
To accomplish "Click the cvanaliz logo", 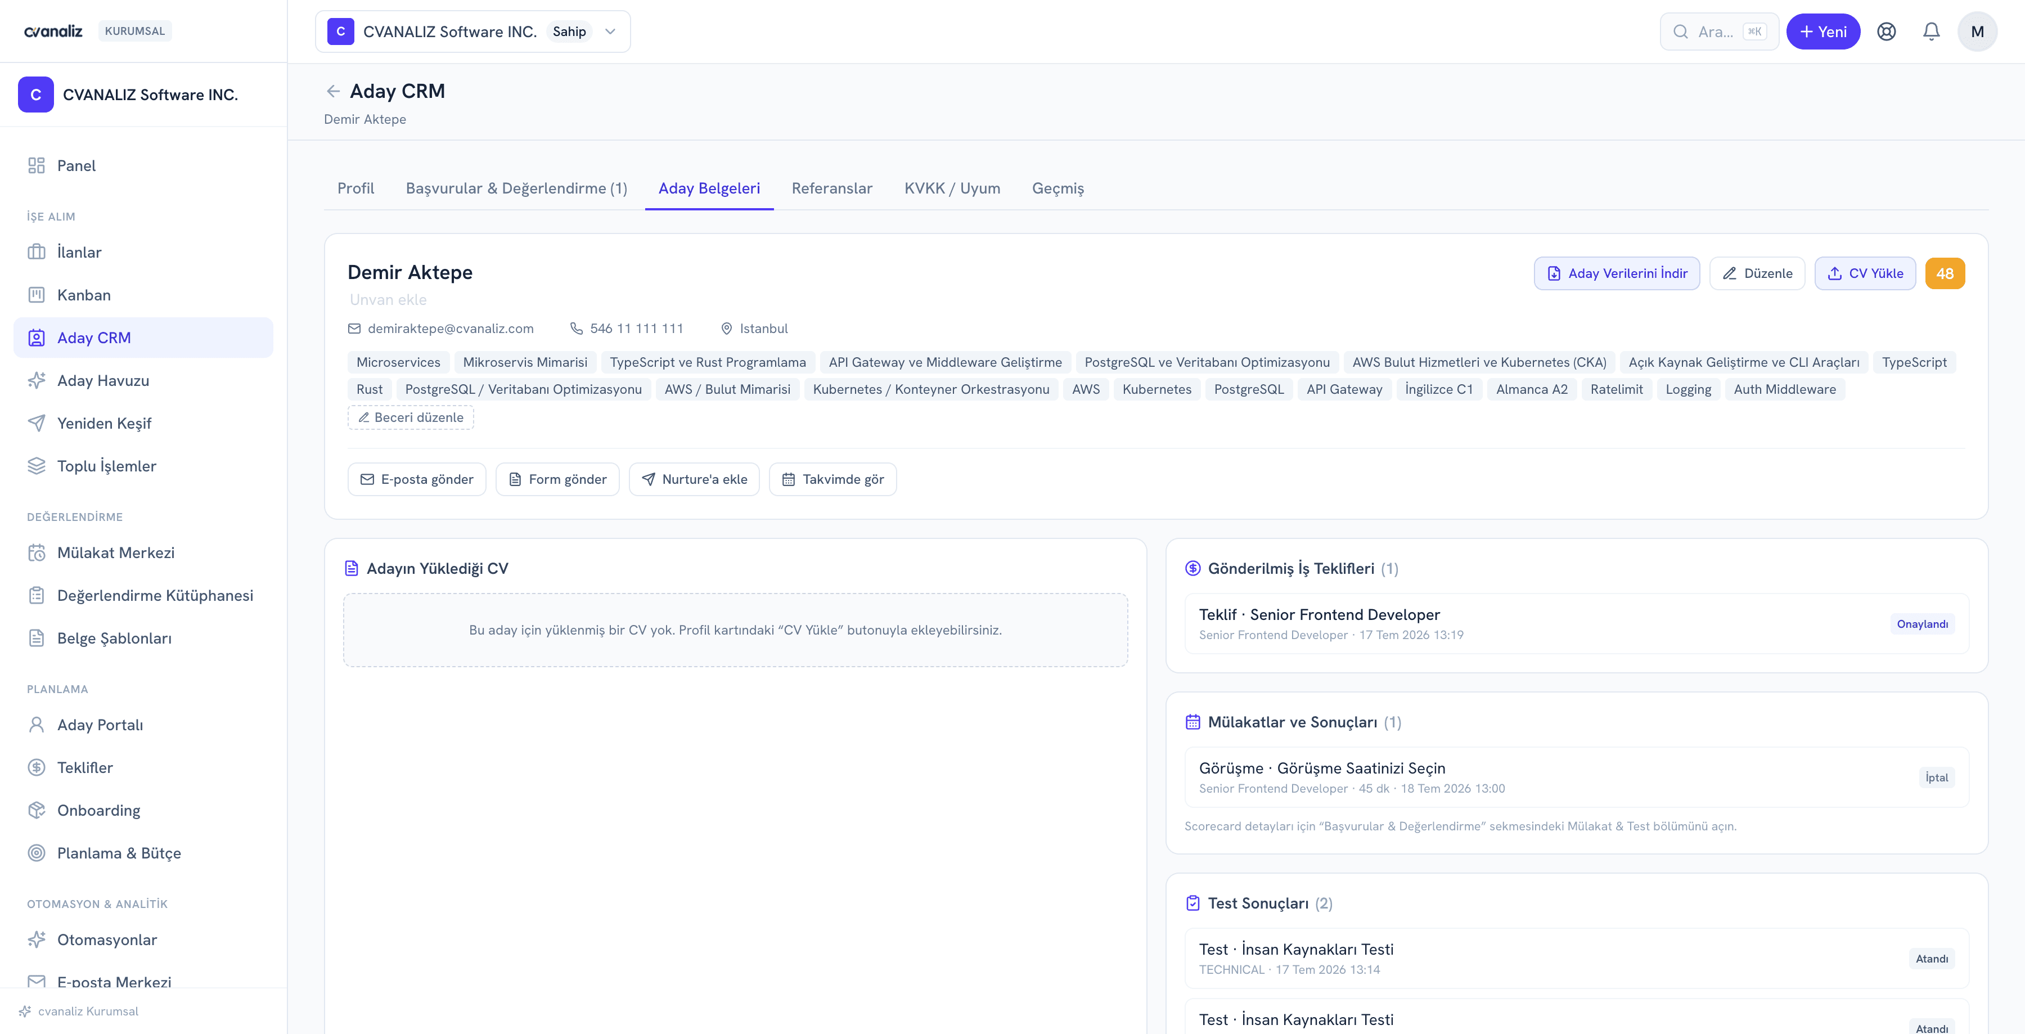I will pyautogui.click(x=53, y=31).
